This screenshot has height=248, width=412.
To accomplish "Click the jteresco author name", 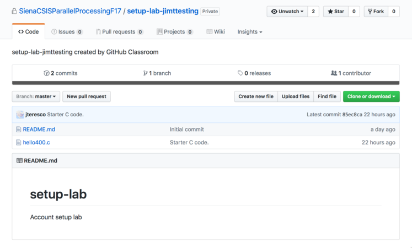I will (35, 115).
